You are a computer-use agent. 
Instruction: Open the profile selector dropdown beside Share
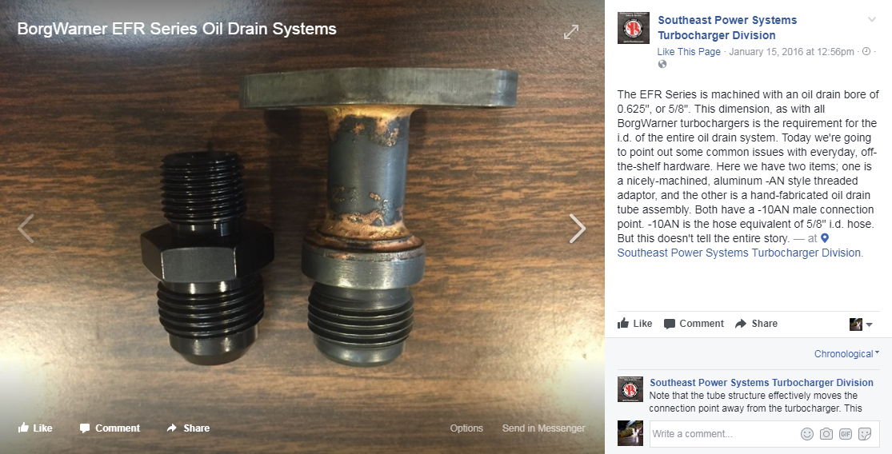click(x=861, y=325)
